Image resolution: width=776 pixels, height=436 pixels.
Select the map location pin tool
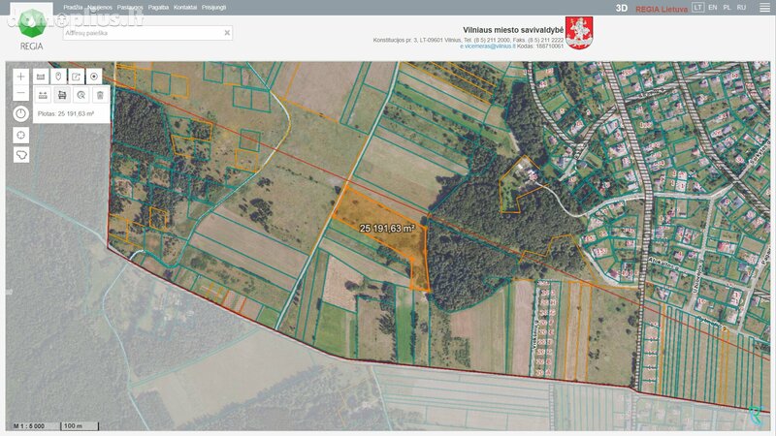point(58,77)
